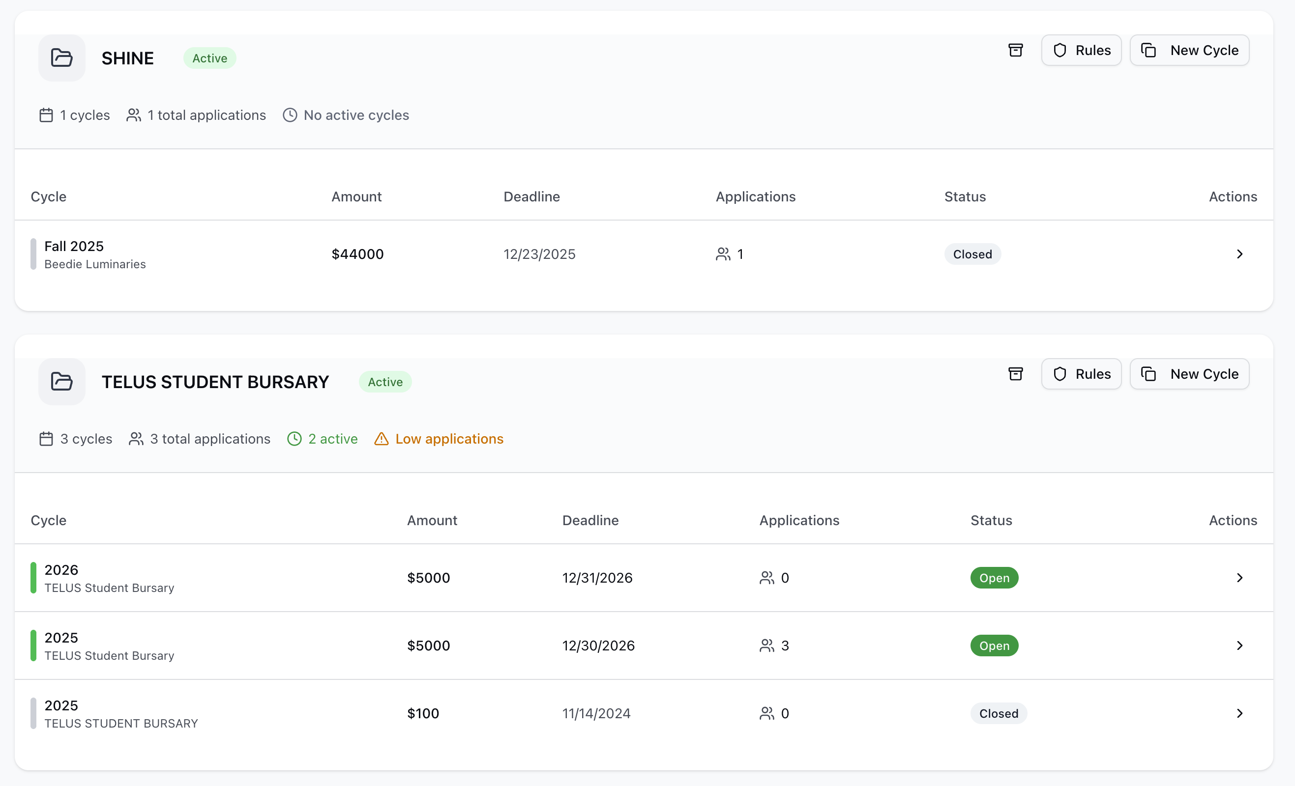The height and width of the screenshot is (786, 1295).
Task: Create New Cycle for TELUS STUDENT BURSARY
Action: click(x=1189, y=374)
